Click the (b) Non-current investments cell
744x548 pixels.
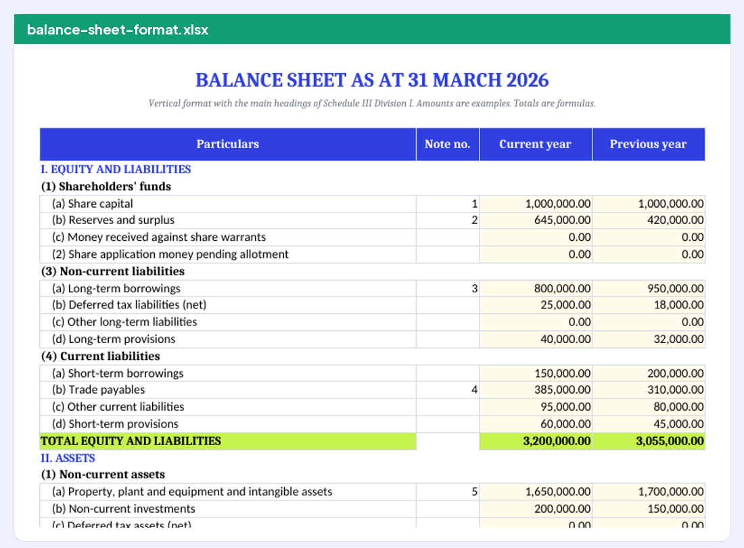[x=228, y=509]
